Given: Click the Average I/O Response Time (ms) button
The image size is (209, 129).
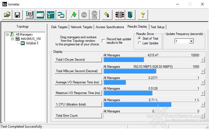Looking at the screenshot, I should click(78, 82).
